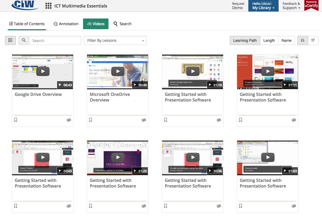Play the 'Saving locally' video

pos(268,157)
